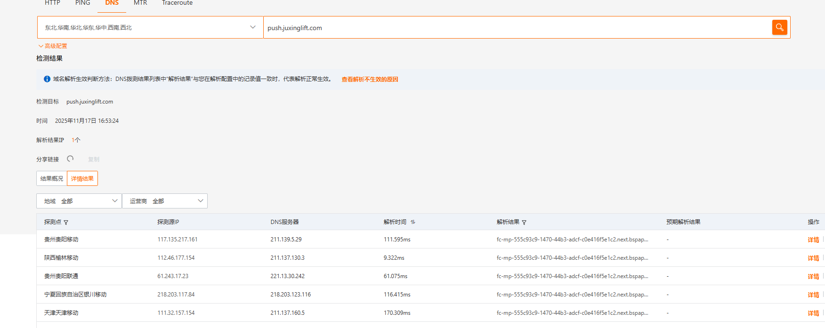Screen dimensions: 825x328
Task: Click the filter icon next to 解析结果
Action: 524,223
